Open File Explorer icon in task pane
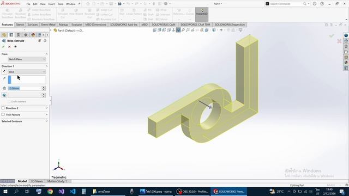The image size is (349, 196). coord(346,52)
